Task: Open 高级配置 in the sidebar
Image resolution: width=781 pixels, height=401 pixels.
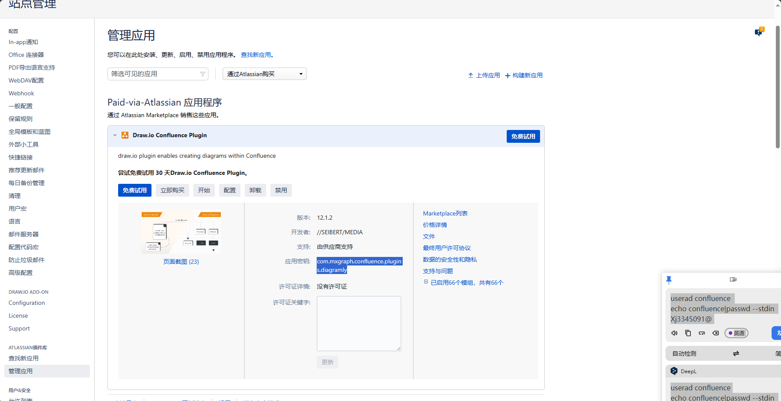Action: coord(21,273)
